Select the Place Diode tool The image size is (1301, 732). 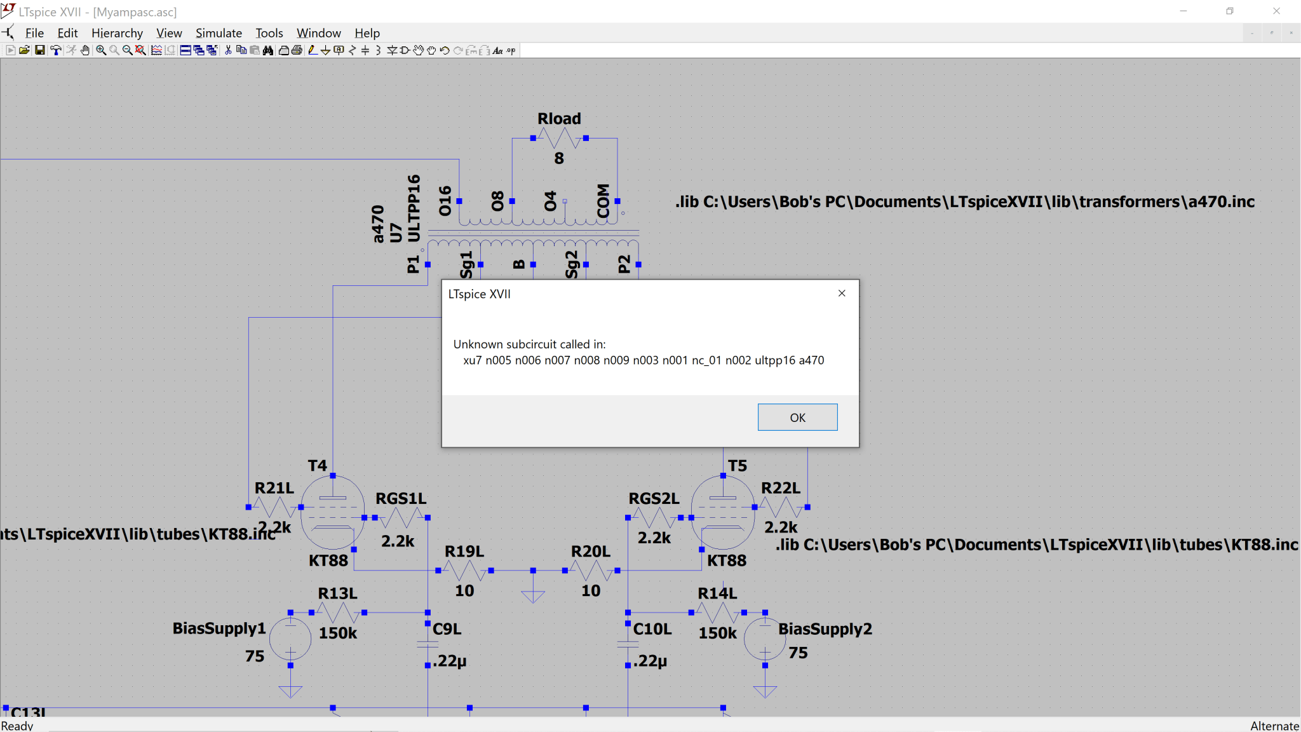391,50
